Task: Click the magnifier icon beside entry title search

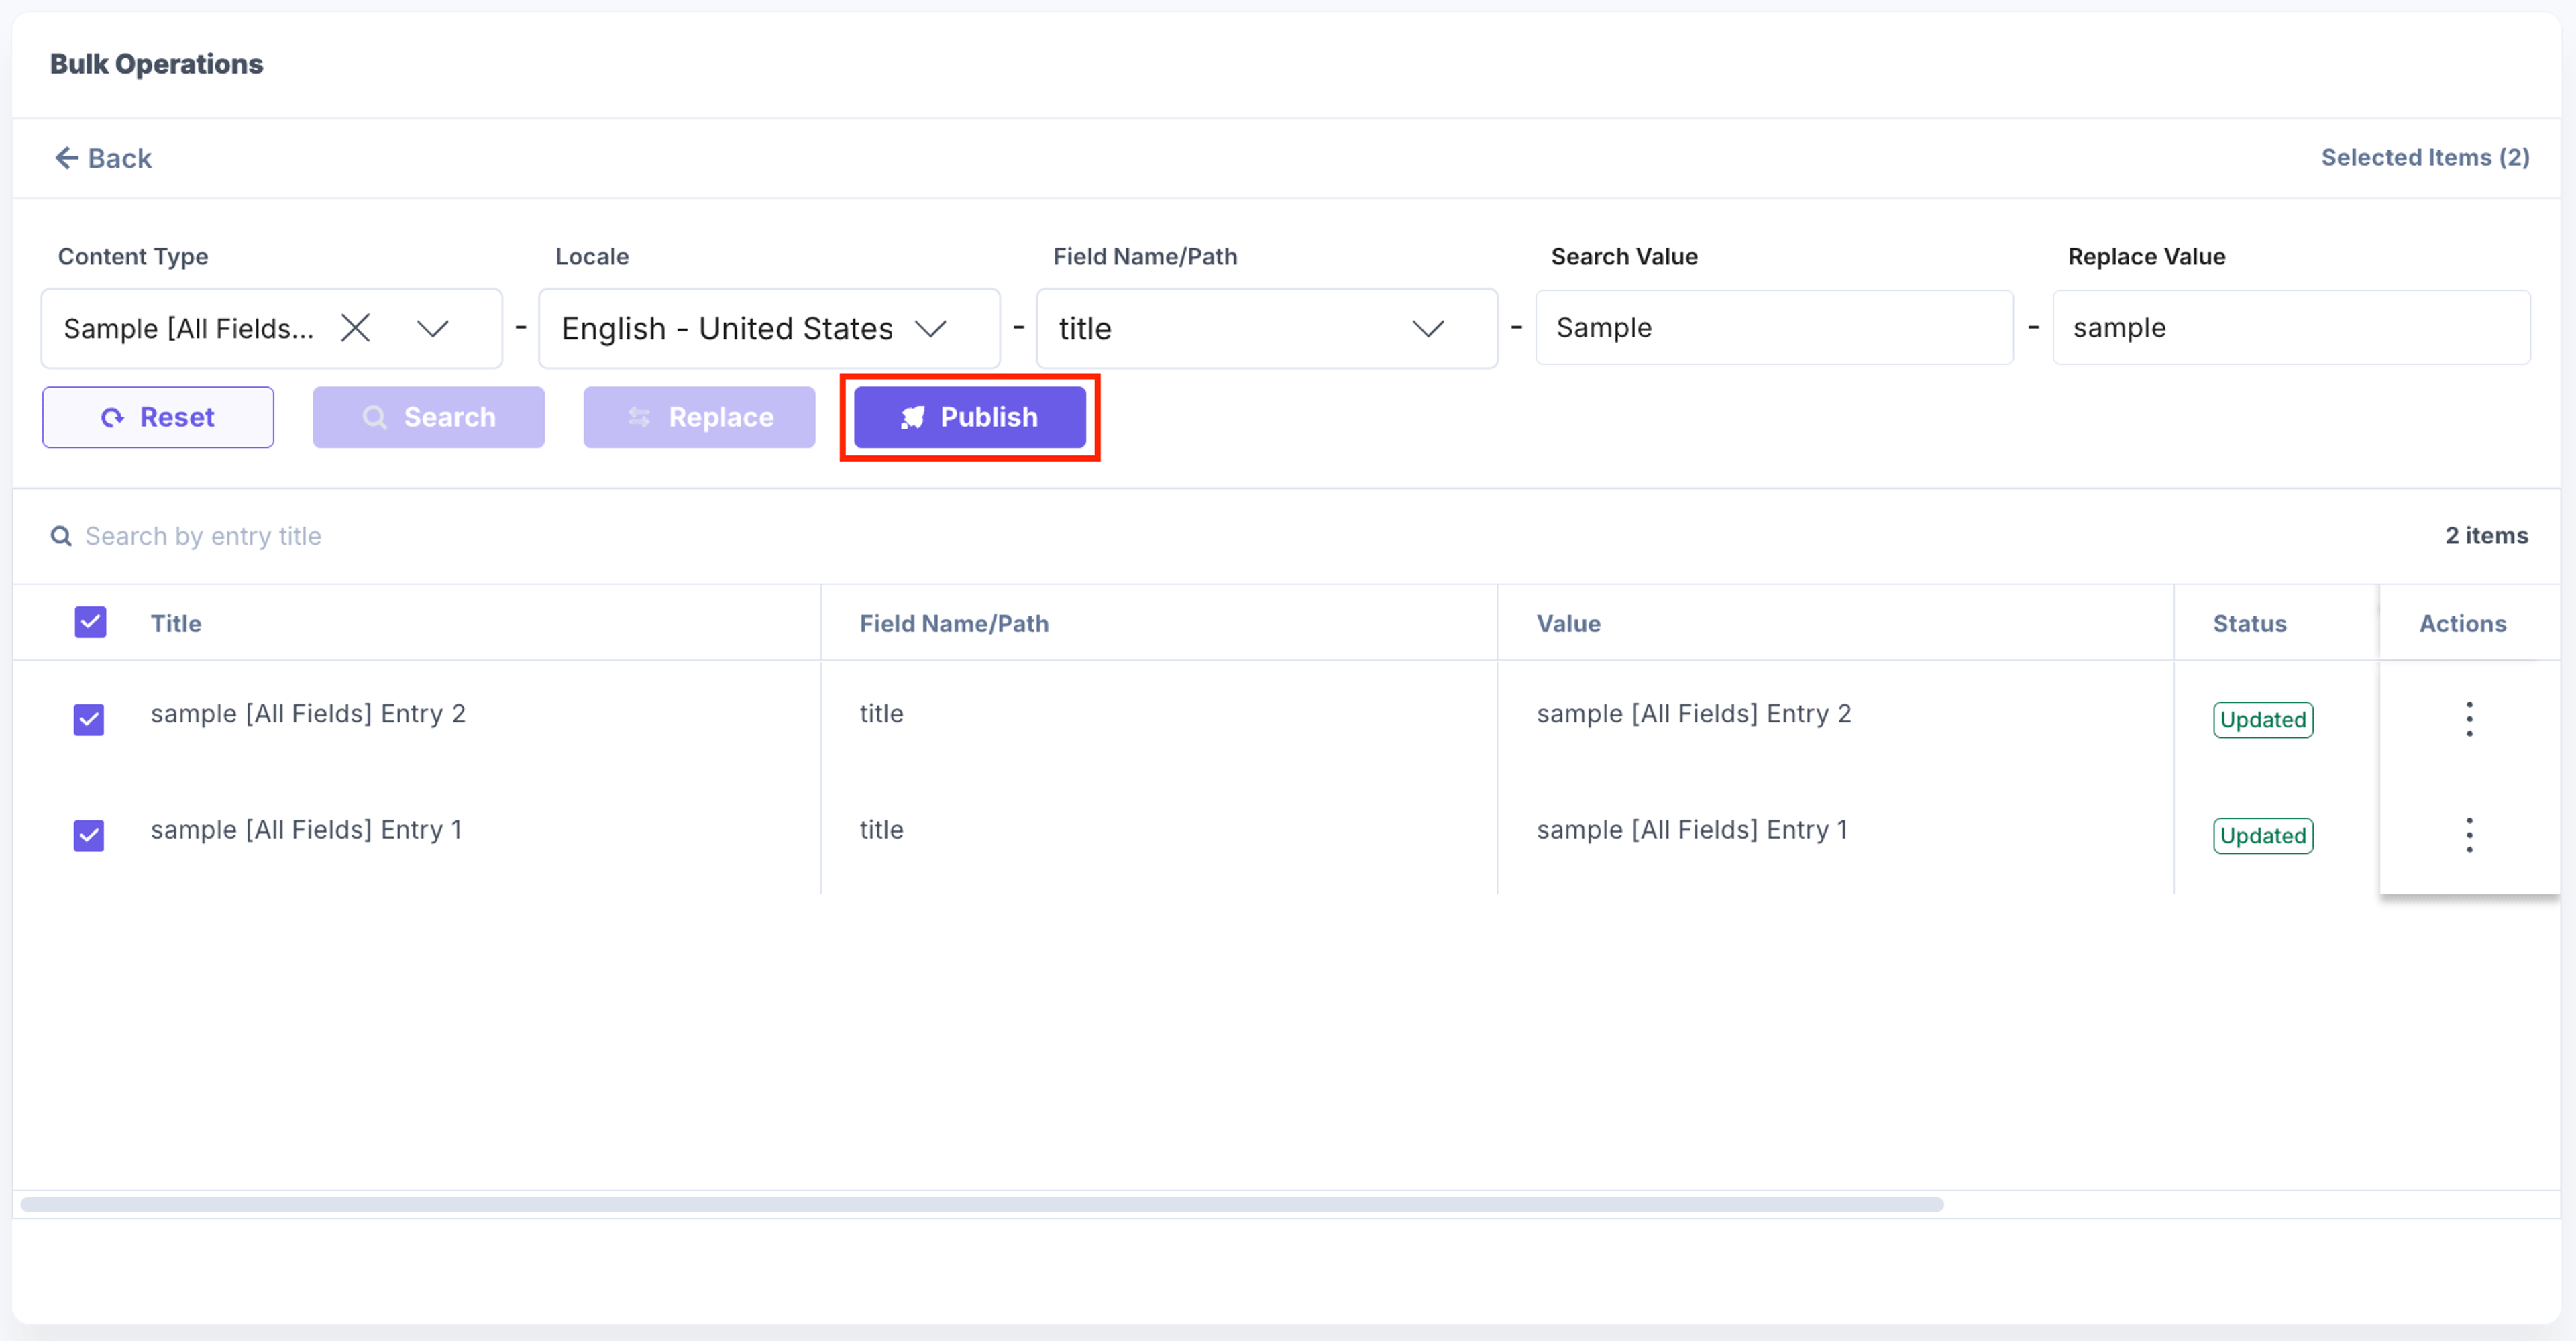Action: tap(61, 537)
